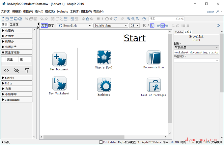Screen dimensions: 224x145
Task: Open the 文件(F) menu
Action: pos(6,12)
